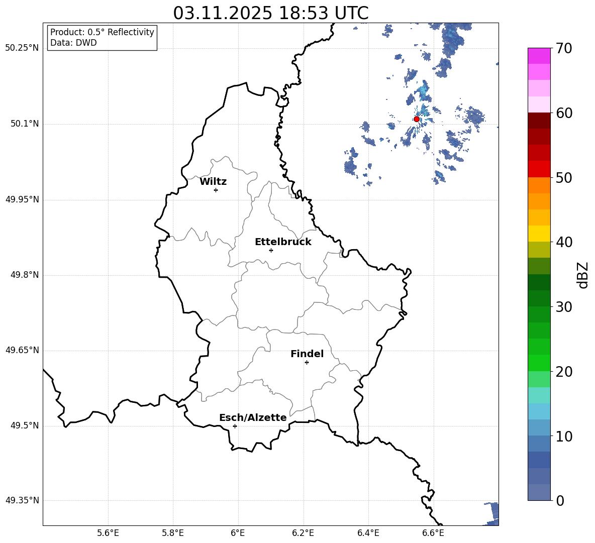Click the 49.5°N latitude label

tap(25, 425)
